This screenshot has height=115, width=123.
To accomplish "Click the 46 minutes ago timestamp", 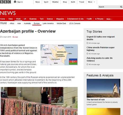I will 94,65.
